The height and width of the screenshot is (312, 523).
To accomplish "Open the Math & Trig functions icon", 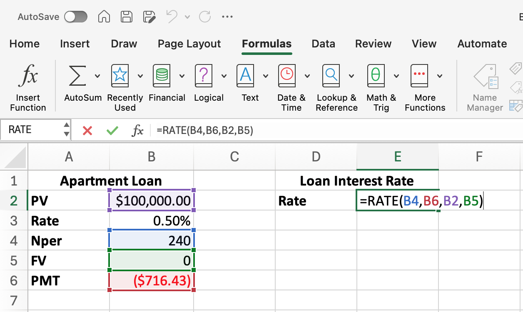I will click(376, 76).
